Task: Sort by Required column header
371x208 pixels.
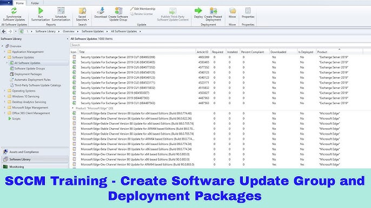Action: coord(218,52)
